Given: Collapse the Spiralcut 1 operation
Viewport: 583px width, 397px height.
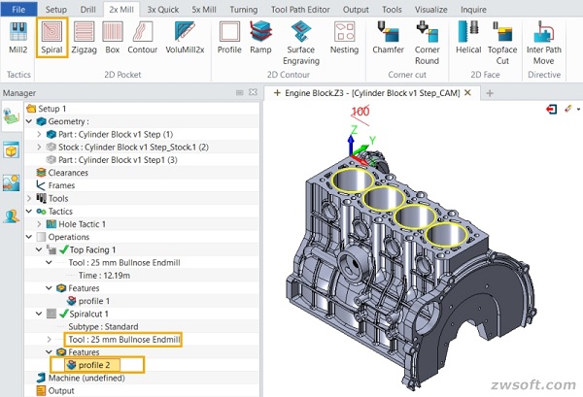Looking at the screenshot, I should click(x=39, y=314).
